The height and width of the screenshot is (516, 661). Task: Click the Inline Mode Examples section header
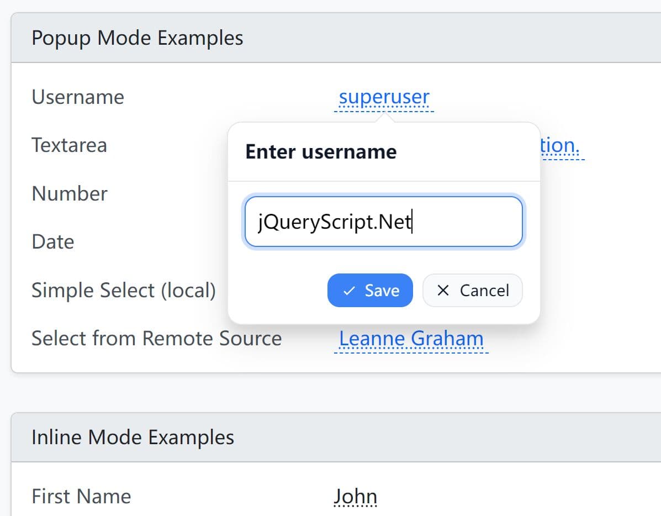point(133,437)
